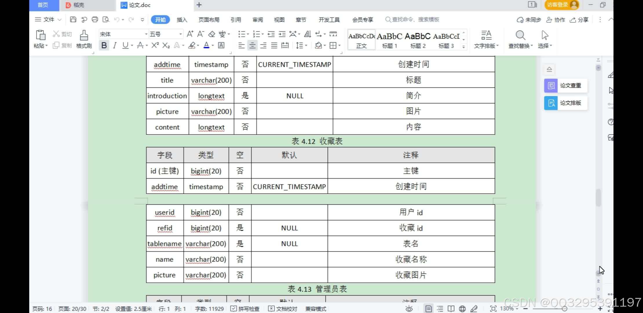Increase font size with A+ icon
This screenshot has width=643, height=313.
[190, 34]
